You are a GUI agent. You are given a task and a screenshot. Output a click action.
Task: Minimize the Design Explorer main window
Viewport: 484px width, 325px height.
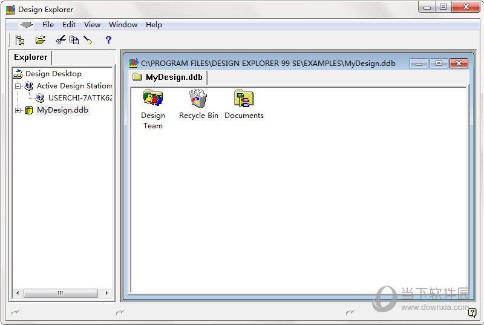click(427, 7)
